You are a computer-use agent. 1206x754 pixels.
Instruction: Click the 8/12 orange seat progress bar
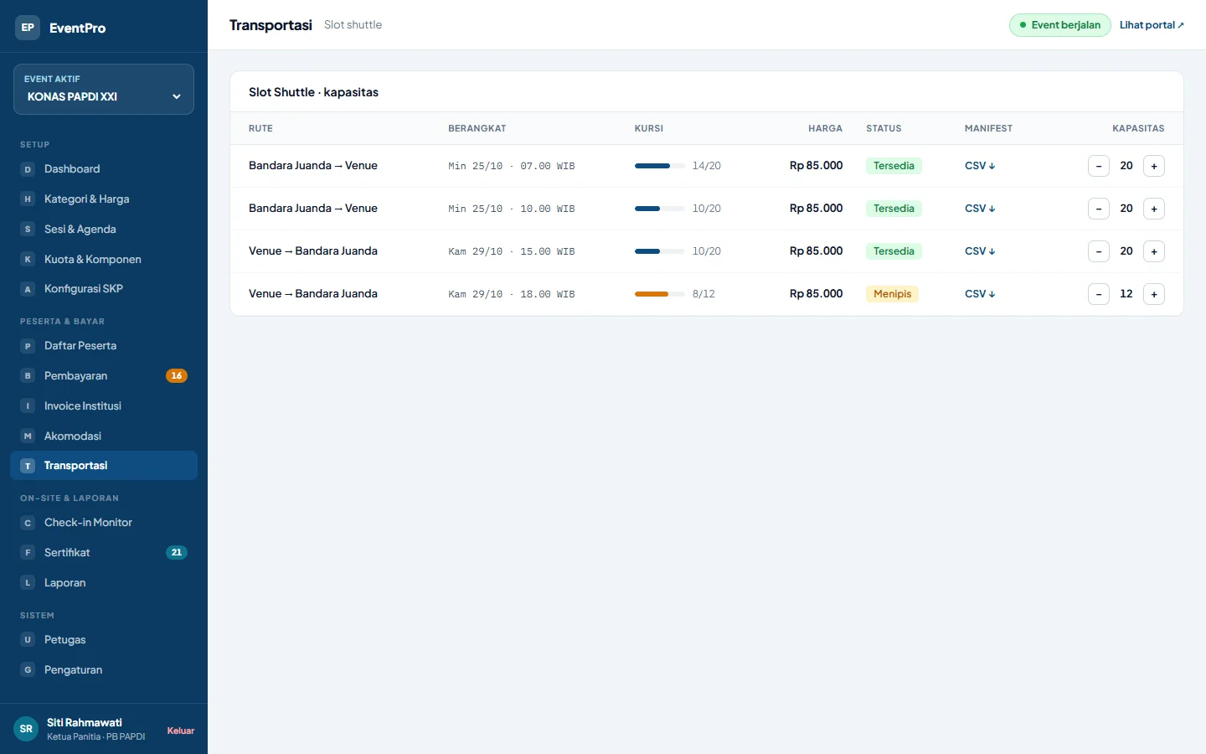(660, 294)
